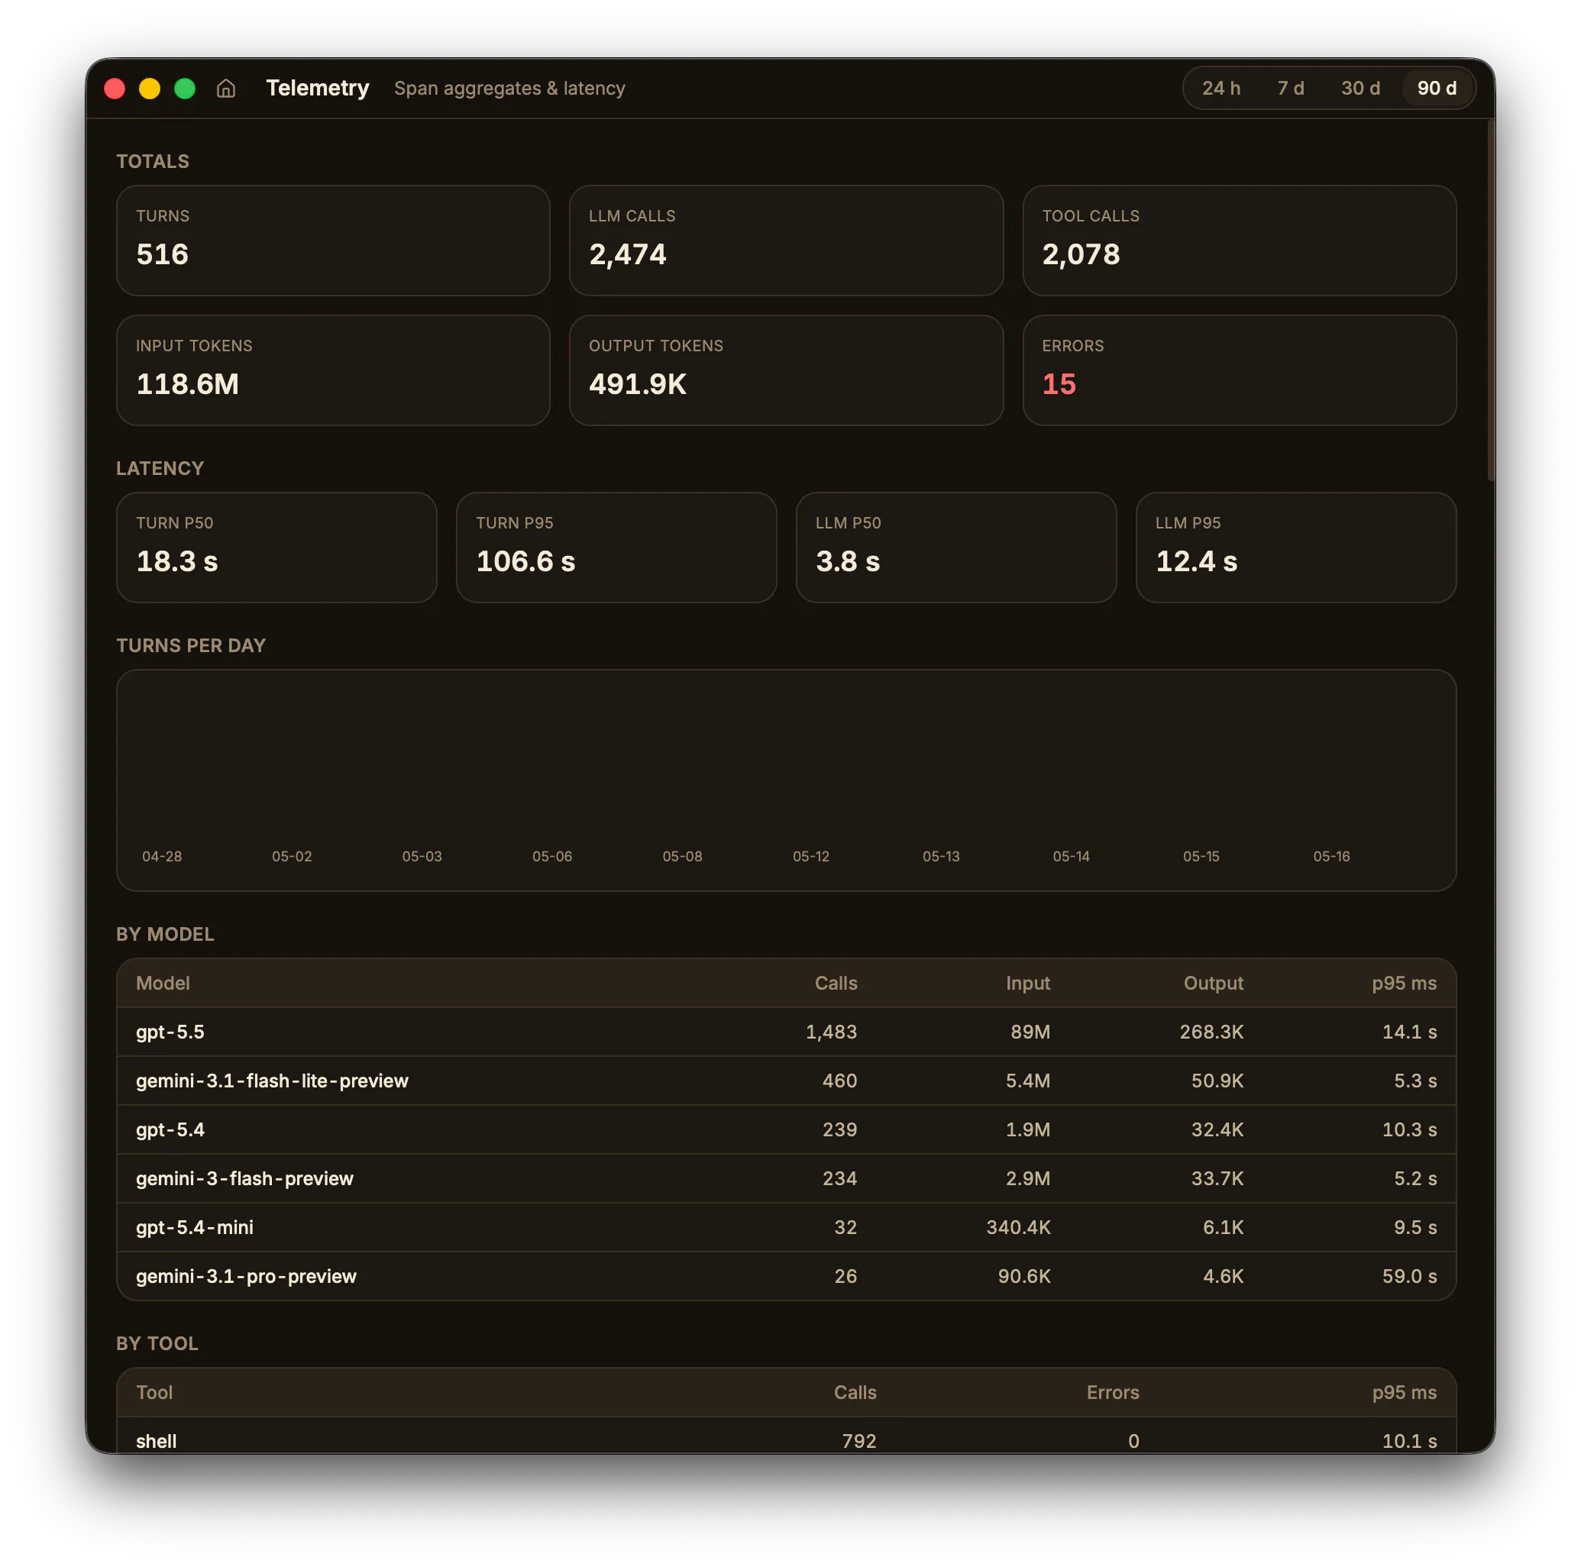Select the gpt-5.5 model row

click(x=786, y=1032)
